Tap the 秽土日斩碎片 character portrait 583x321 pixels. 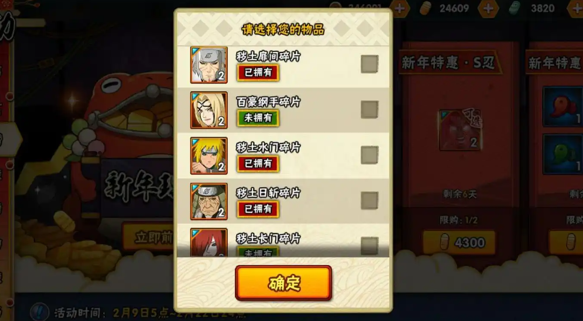(x=209, y=201)
